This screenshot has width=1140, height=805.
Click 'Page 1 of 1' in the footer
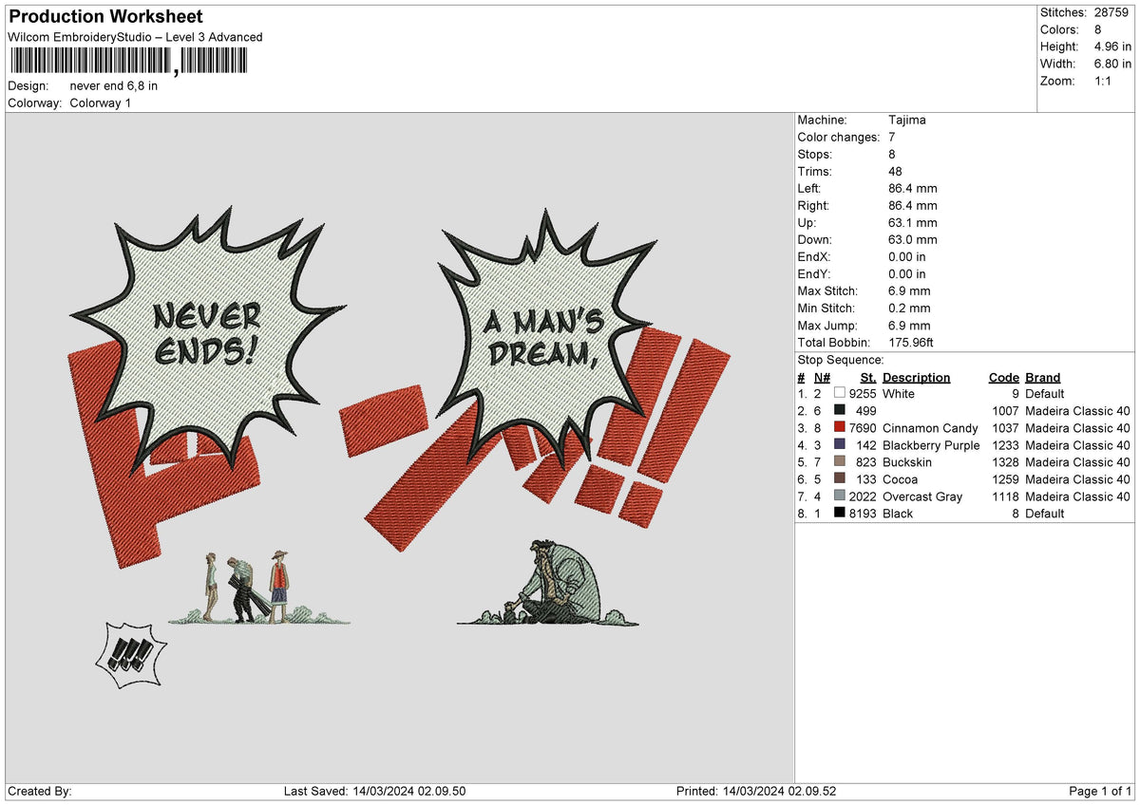(x=1100, y=792)
